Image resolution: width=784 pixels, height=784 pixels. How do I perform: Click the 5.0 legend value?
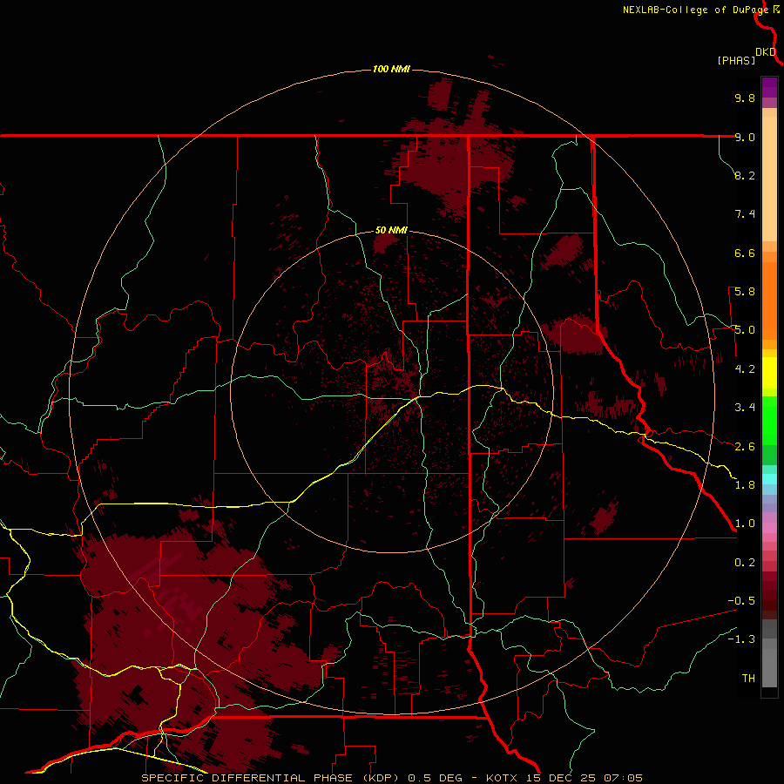coord(745,330)
